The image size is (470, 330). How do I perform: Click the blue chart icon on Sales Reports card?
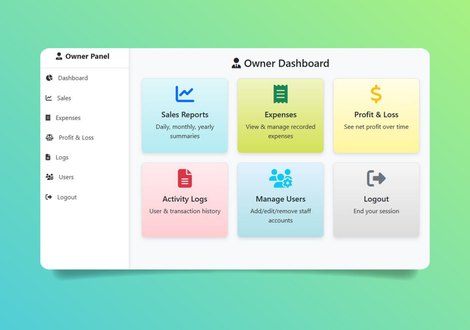(185, 93)
